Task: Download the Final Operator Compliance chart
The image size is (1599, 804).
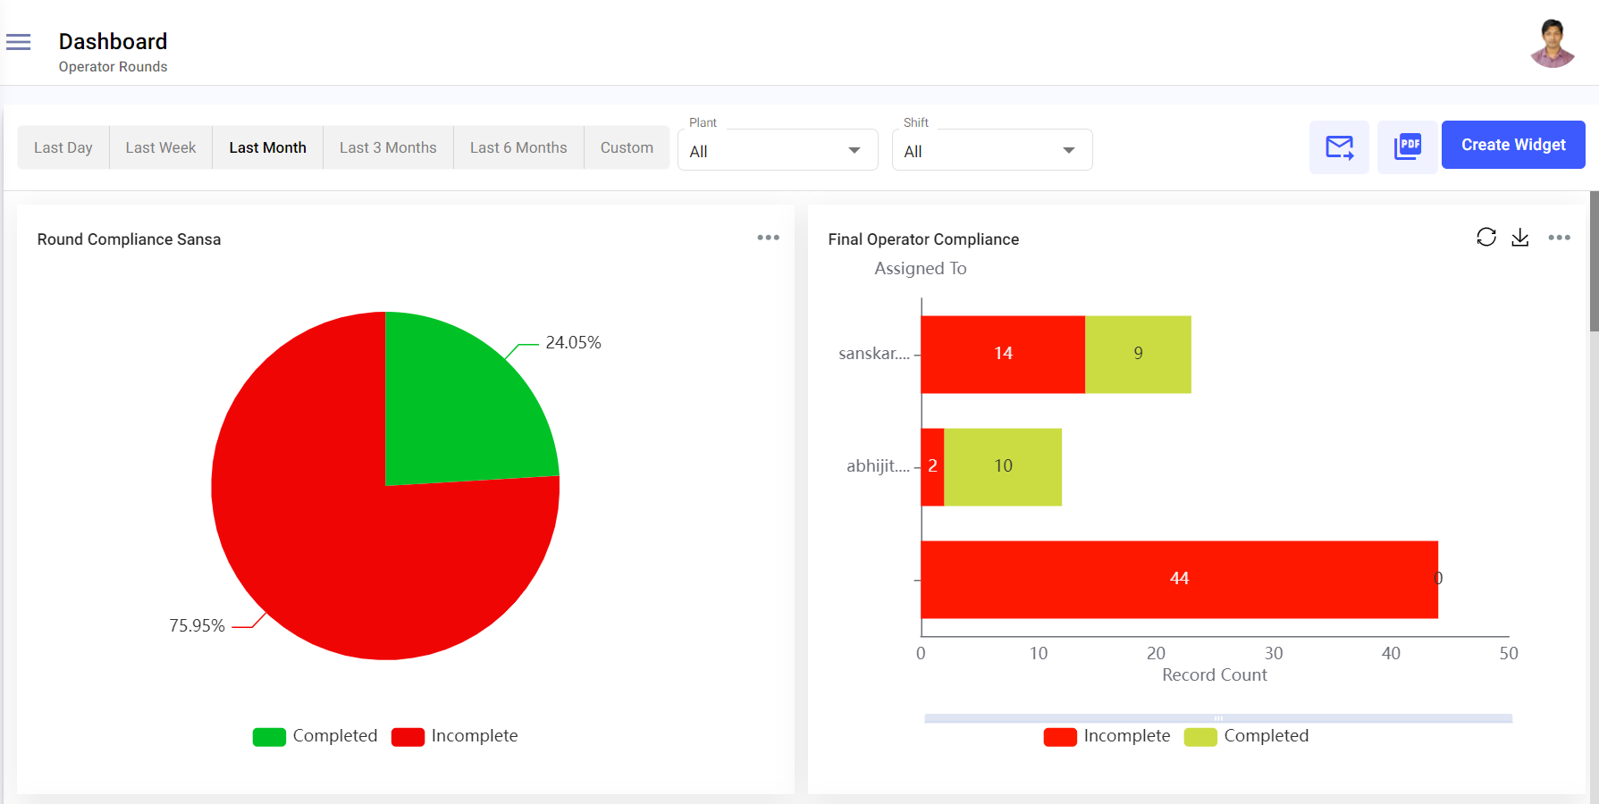Action: click(x=1519, y=237)
